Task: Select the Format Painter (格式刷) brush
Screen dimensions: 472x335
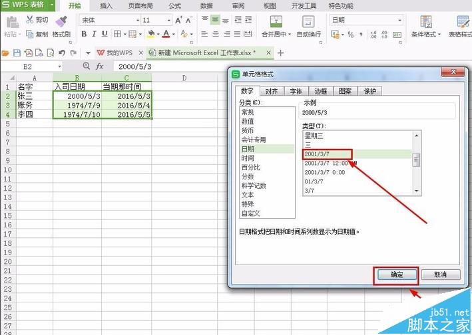Action: (61, 21)
